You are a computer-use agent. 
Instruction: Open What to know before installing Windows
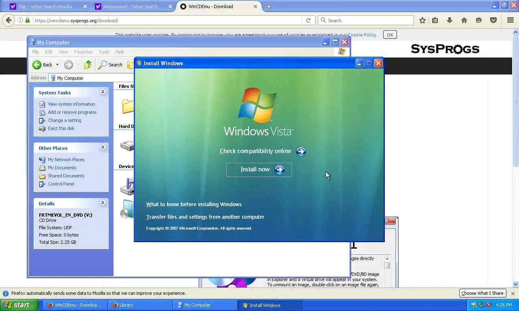coord(194,204)
